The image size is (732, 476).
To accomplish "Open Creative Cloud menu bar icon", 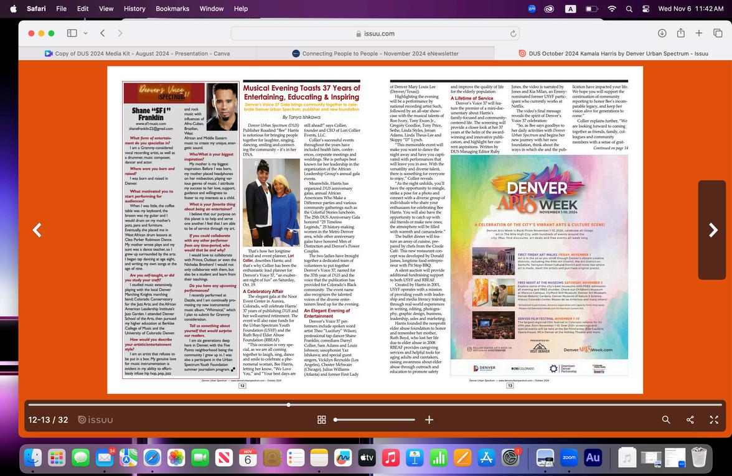I will tap(550, 9).
